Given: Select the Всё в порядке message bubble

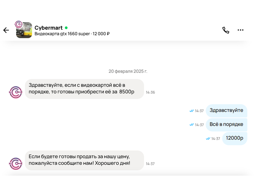Looking at the screenshot, I should [226, 125].
